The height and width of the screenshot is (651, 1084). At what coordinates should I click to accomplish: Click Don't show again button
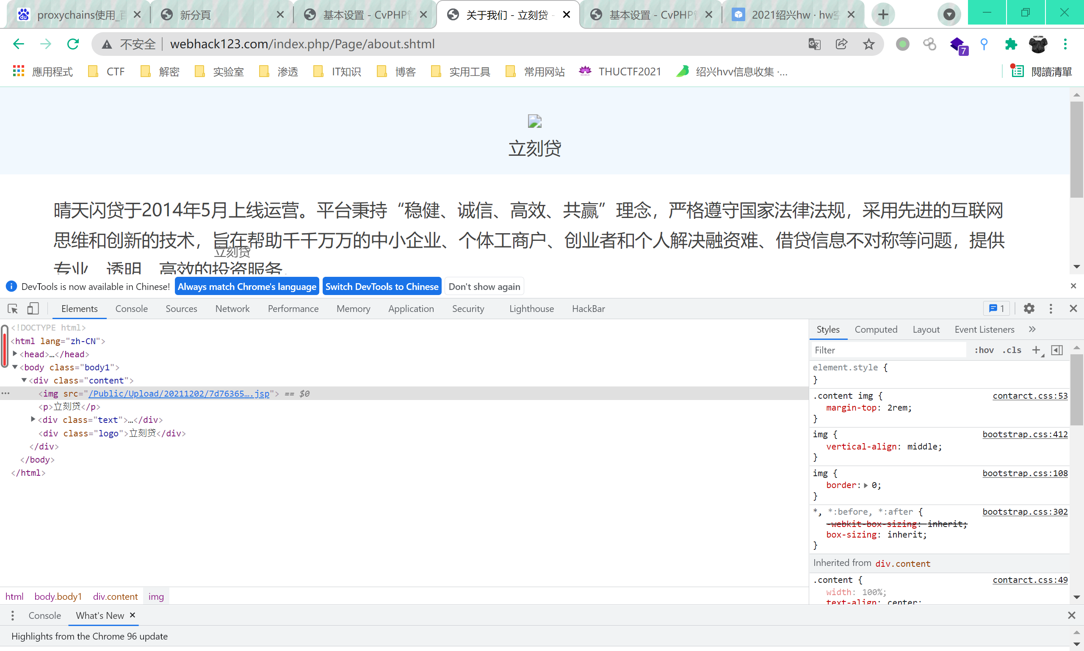[x=484, y=287]
